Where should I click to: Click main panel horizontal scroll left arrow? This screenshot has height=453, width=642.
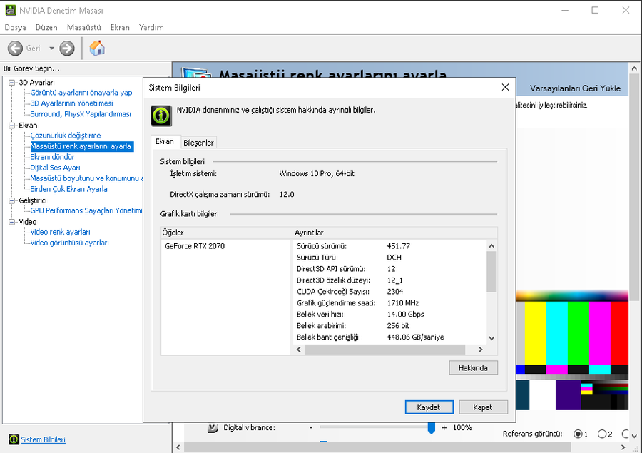[x=178, y=447]
